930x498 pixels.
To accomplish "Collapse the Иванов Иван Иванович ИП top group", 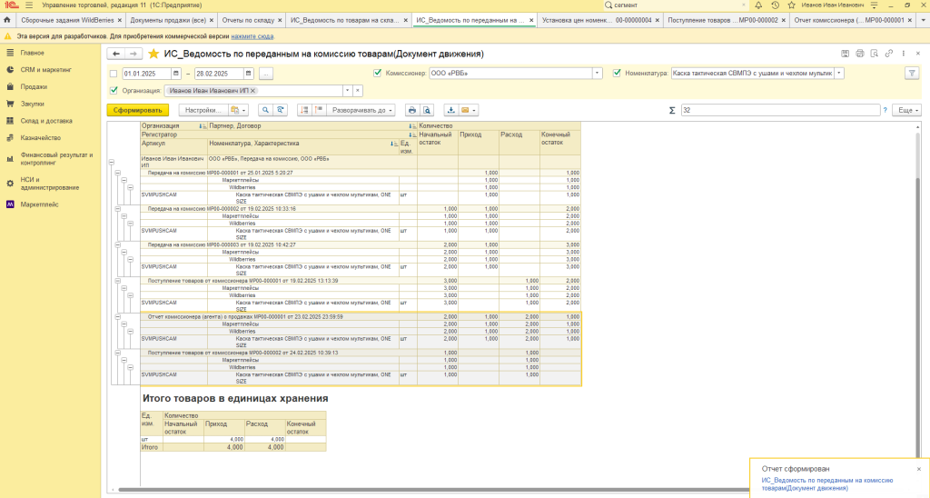I will click(111, 162).
